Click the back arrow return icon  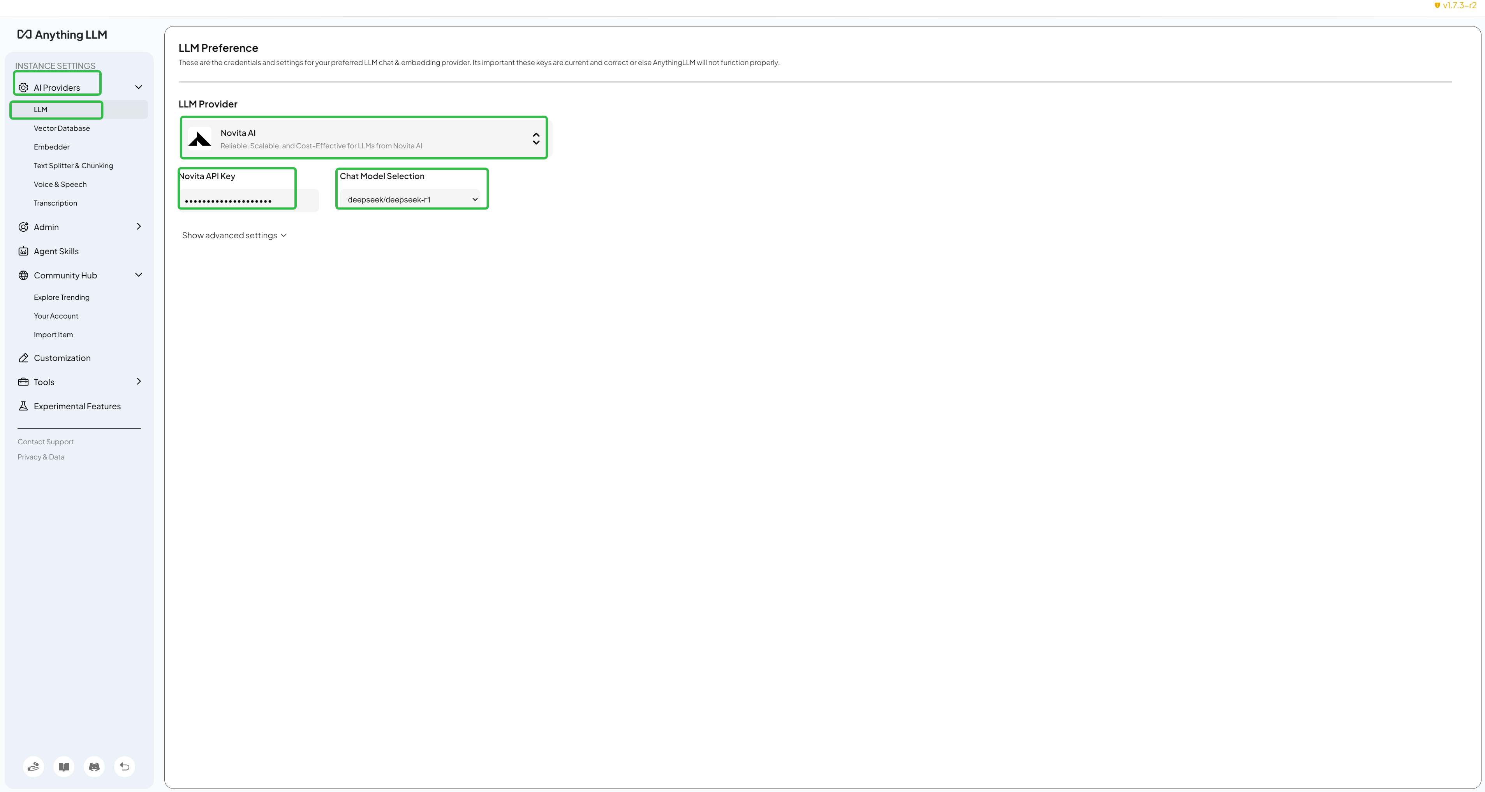[x=125, y=767]
